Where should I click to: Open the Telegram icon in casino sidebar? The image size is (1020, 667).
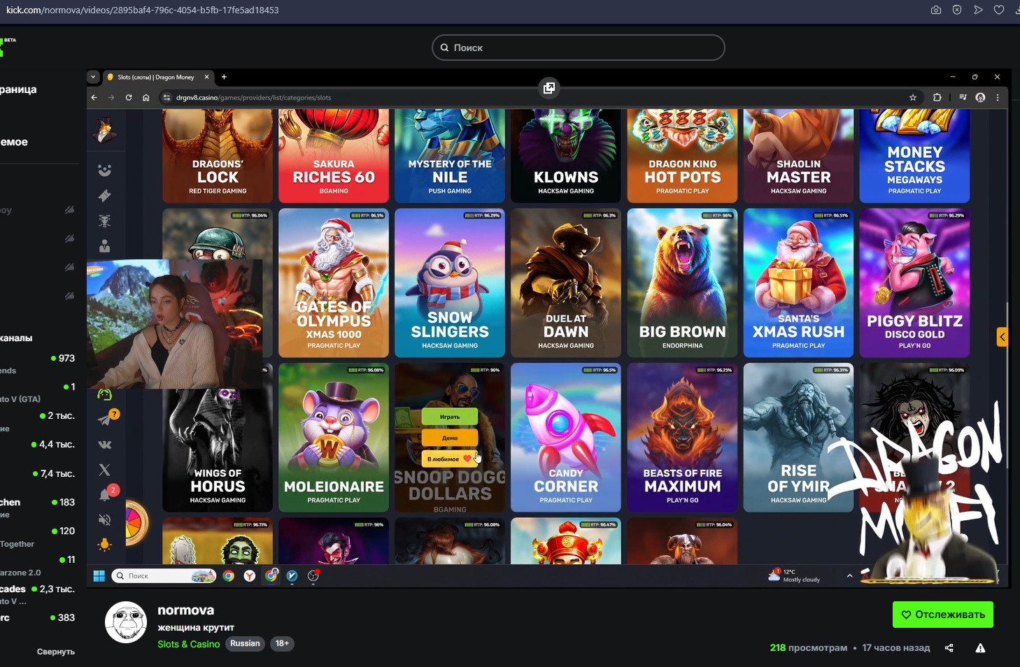[106, 418]
